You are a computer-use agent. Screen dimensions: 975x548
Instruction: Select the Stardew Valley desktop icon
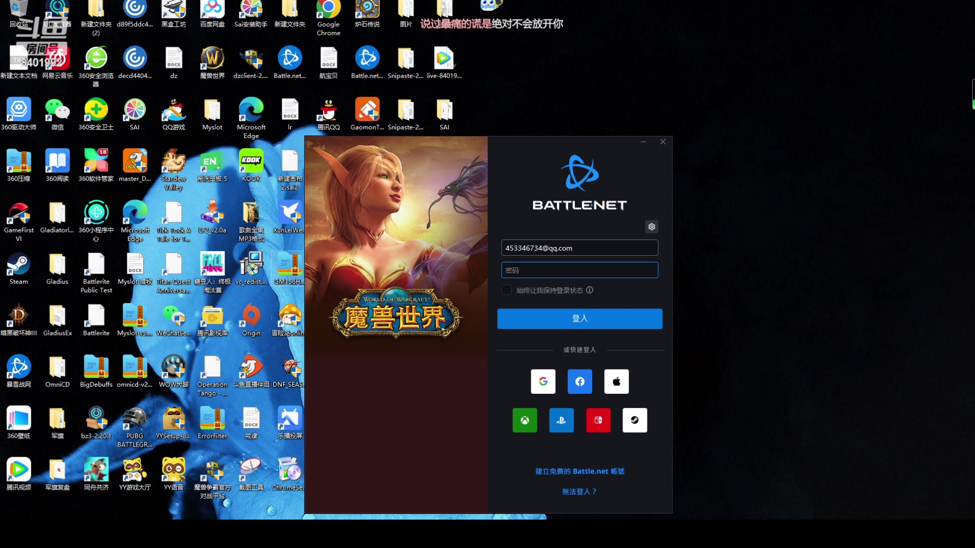[x=174, y=170]
